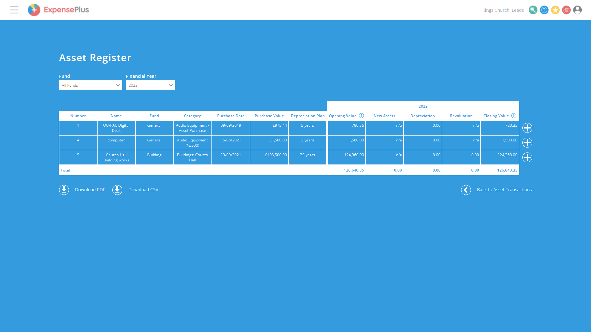Select the Church Hall Building works asset name

pyautogui.click(x=116, y=157)
